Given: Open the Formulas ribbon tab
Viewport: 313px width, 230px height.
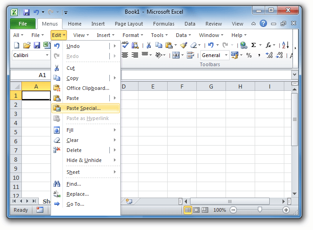Looking at the screenshot, I should (x=164, y=24).
